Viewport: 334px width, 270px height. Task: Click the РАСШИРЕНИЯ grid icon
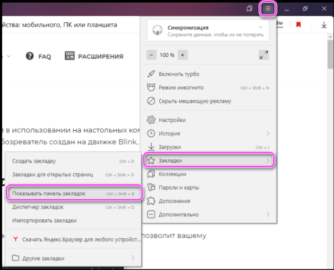[70, 56]
